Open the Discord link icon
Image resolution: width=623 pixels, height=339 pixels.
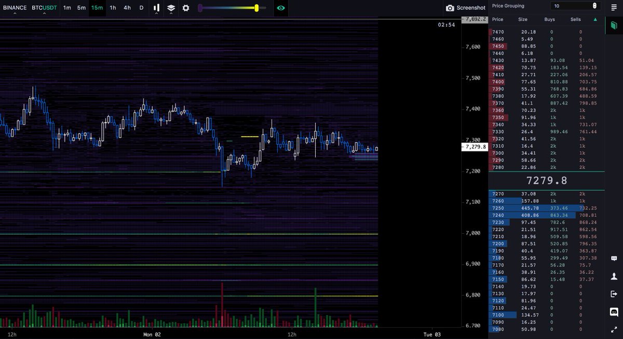(x=614, y=312)
